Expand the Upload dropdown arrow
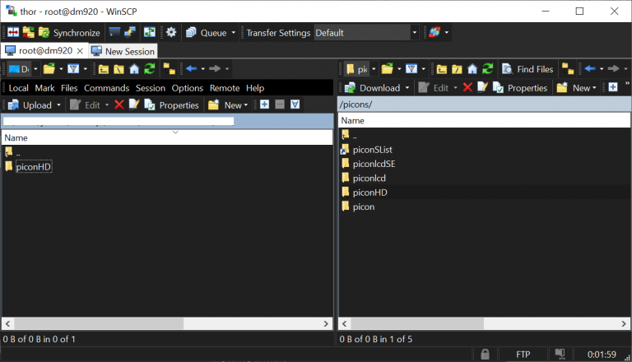 59,105
